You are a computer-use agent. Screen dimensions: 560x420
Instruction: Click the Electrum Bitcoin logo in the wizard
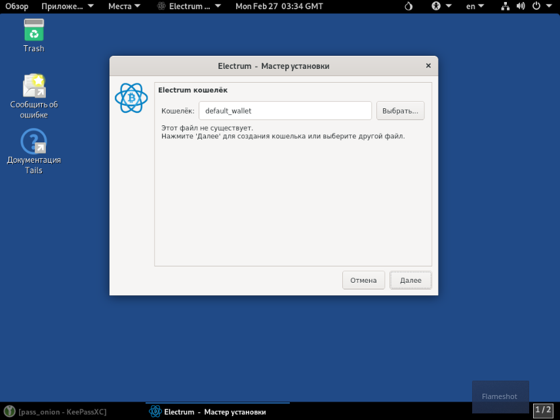coord(131,98)
